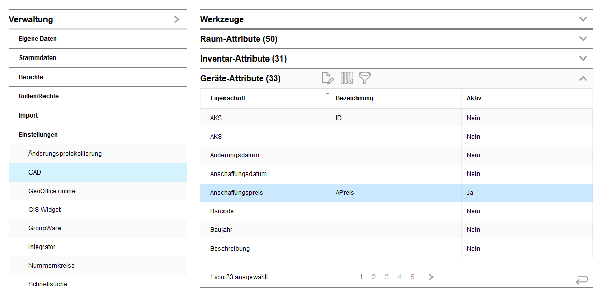Viewport: 611px width, 290px height.
Task: Click the Bezeichnung column header
Action: pos(354,98)
